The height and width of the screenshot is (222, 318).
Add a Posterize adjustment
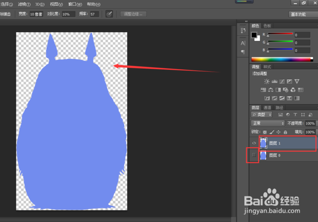tap(274, 98)
